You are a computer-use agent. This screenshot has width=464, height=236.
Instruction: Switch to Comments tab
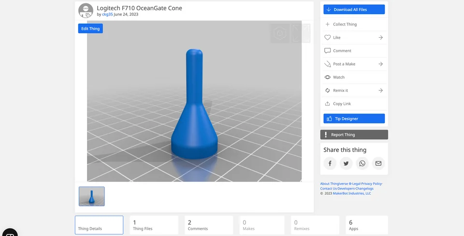coord(209,225)
